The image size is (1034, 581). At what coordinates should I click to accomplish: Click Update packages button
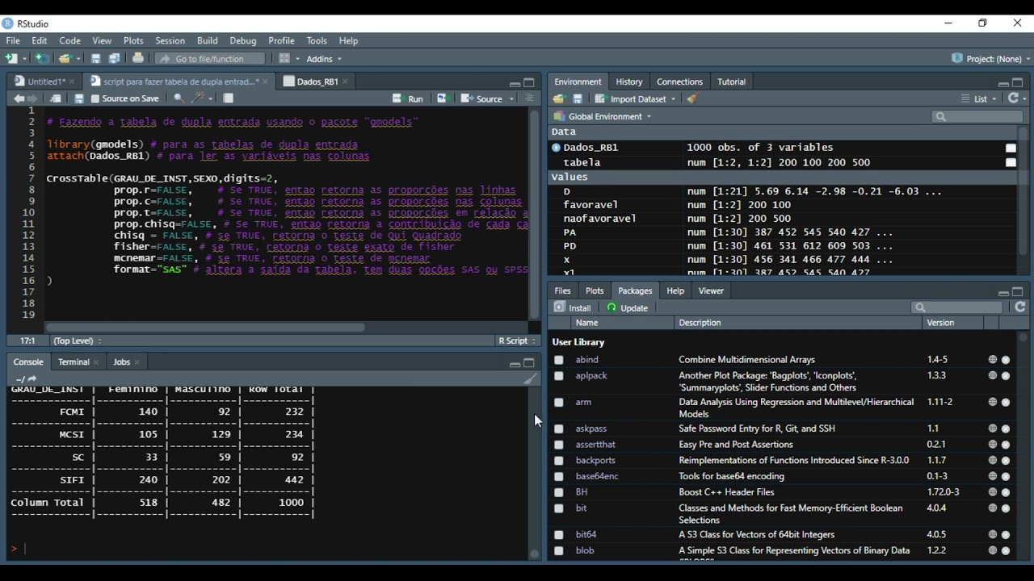point(628,307)
